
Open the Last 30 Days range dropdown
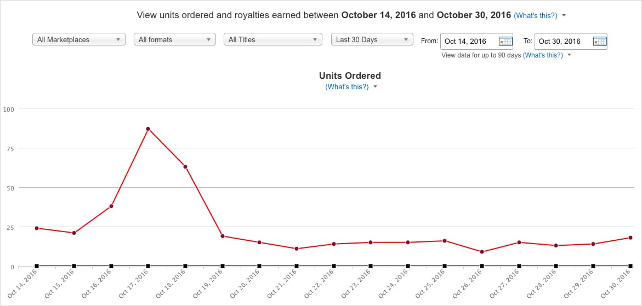pyautogui.click(x=372, y=39)
